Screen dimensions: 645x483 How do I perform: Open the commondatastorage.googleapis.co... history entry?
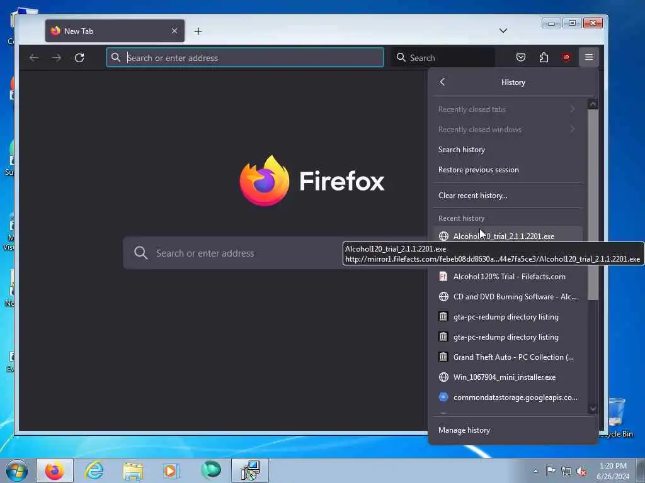[x=508, y=397]
